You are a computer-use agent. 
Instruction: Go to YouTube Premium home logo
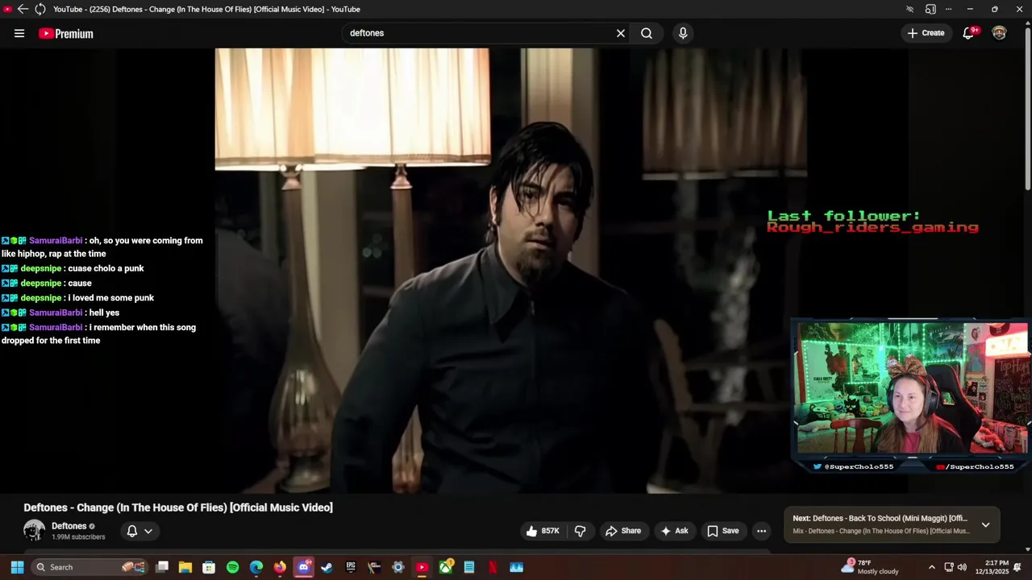coord(66,33)
